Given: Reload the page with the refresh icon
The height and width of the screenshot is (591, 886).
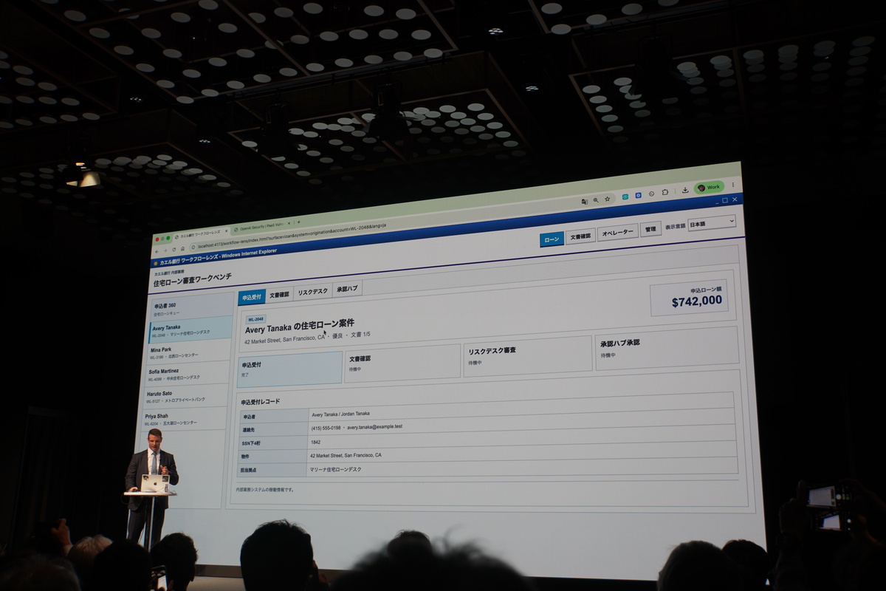Looking at the screenshot, I should click(174, 249).
